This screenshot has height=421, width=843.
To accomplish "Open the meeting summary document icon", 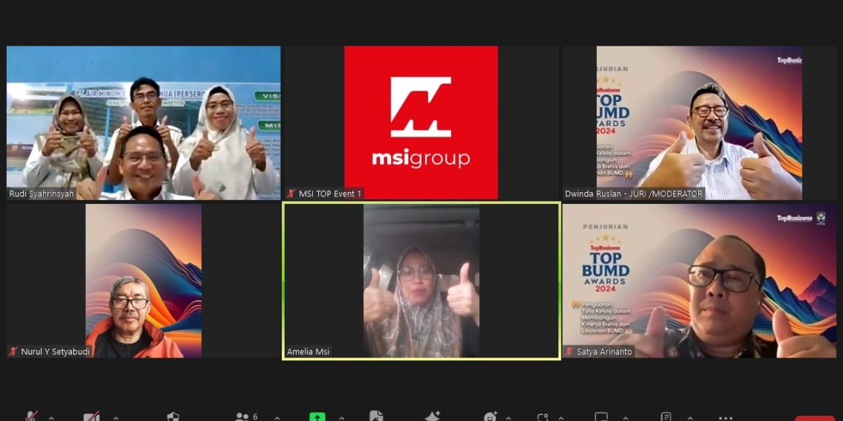I will (376, 416).
